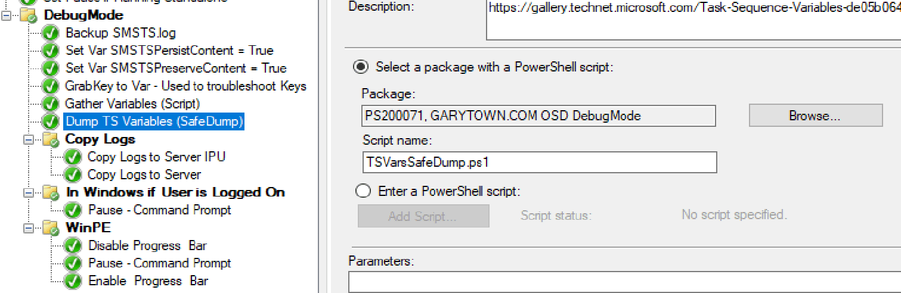Select the 'GrabKey to Var' step
Screen dimensions: 901x293
pos(185,86)
